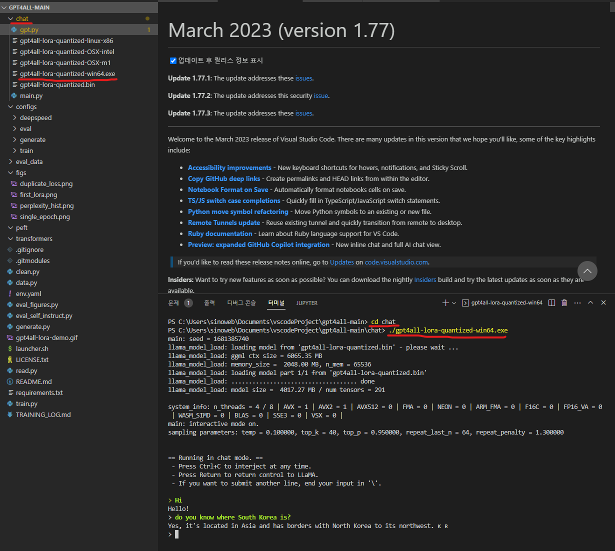Image resolution: width=615 pixels, height=551 pixels.
Task: Switch to the 디버그 콘솔 tab
Action: tap(241, 303)
